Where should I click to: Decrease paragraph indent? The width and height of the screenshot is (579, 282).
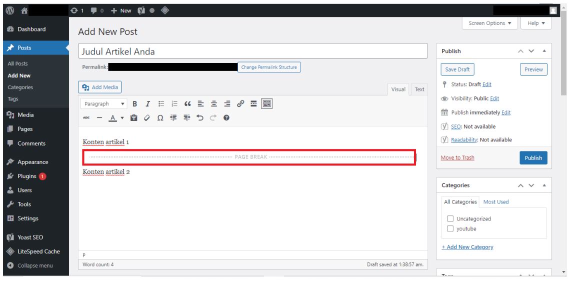pos(173,117)
